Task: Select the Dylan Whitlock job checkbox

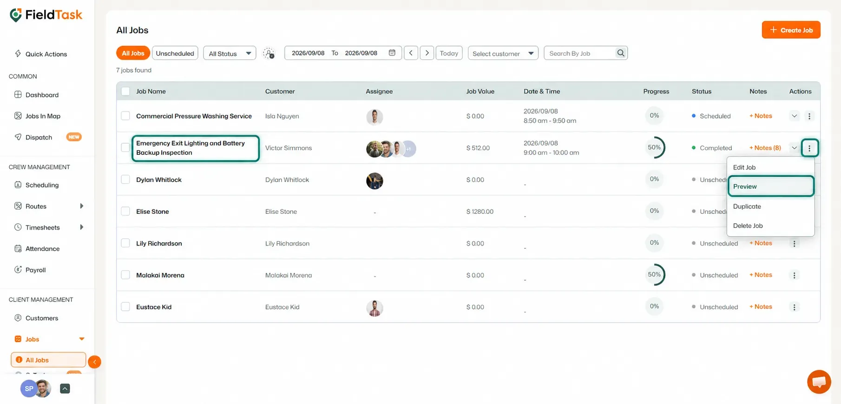Action: pos(125,179)
